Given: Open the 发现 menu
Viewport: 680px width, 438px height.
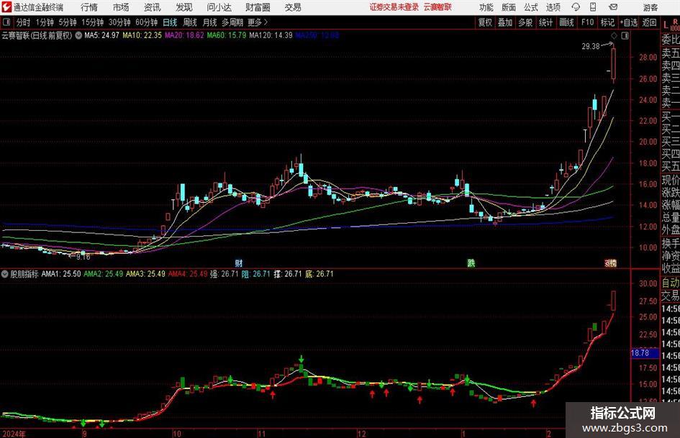Looking at the screenshot, I should (x=184, y=7).
